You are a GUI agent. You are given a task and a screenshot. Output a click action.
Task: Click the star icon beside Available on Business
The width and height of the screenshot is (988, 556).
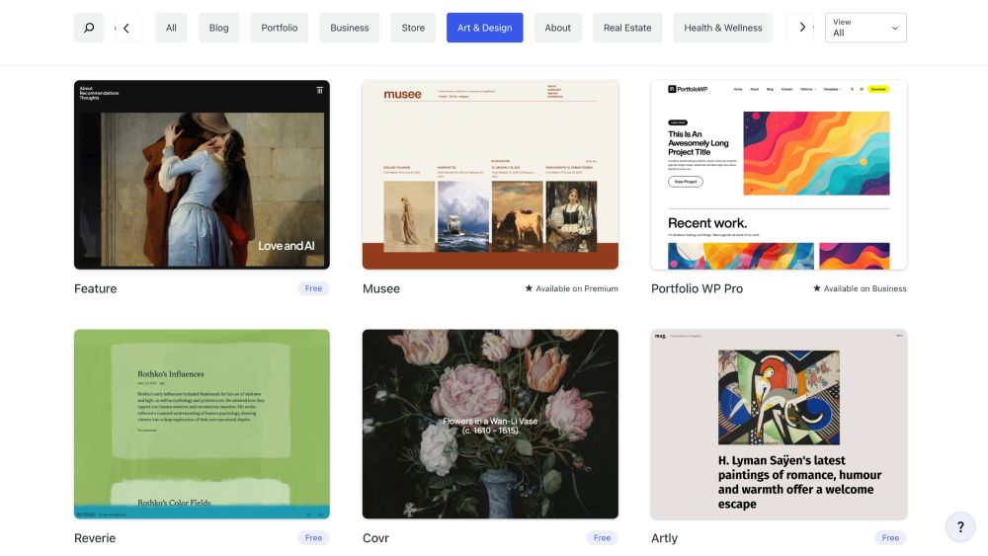817,288
